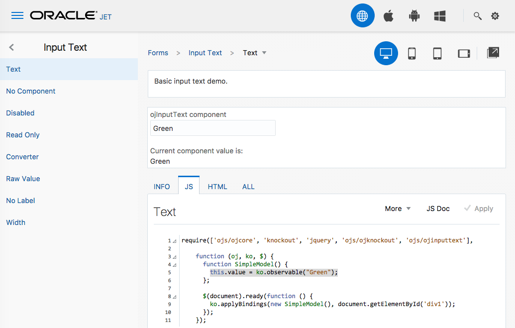The image size is (515, 328).
Task: Select the landscape tablet preview
Action: pyautogui.click(x=464, y=53)
